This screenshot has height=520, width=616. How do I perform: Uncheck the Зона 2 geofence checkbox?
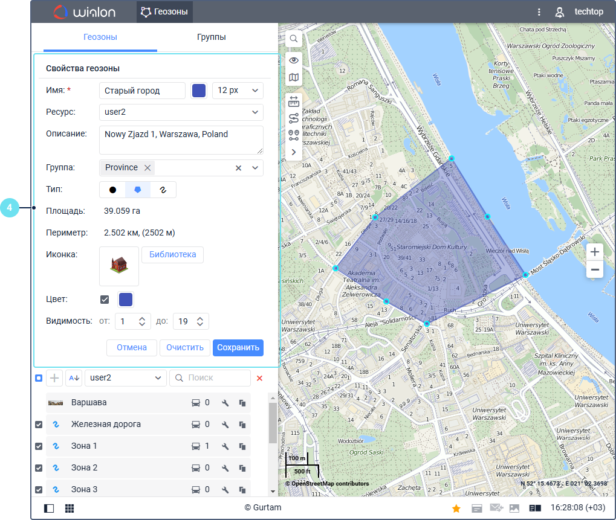(39, 468)
